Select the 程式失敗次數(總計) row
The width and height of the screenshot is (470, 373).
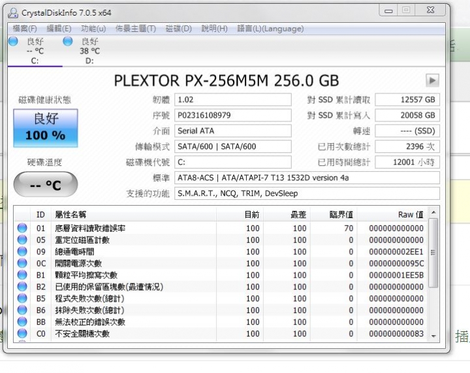pyautogui.click(x=221, y=298)
